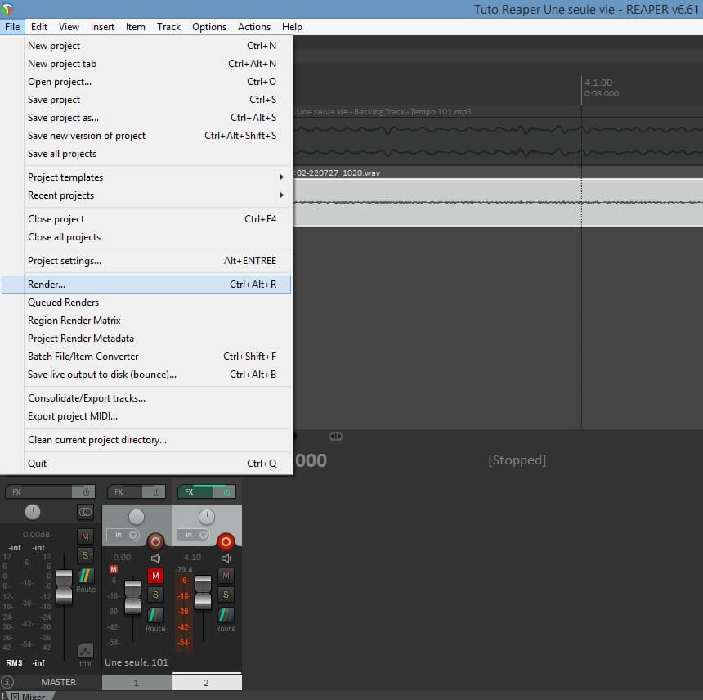Open master track routing icon
The image size is (703, 700).
(86, 576)
